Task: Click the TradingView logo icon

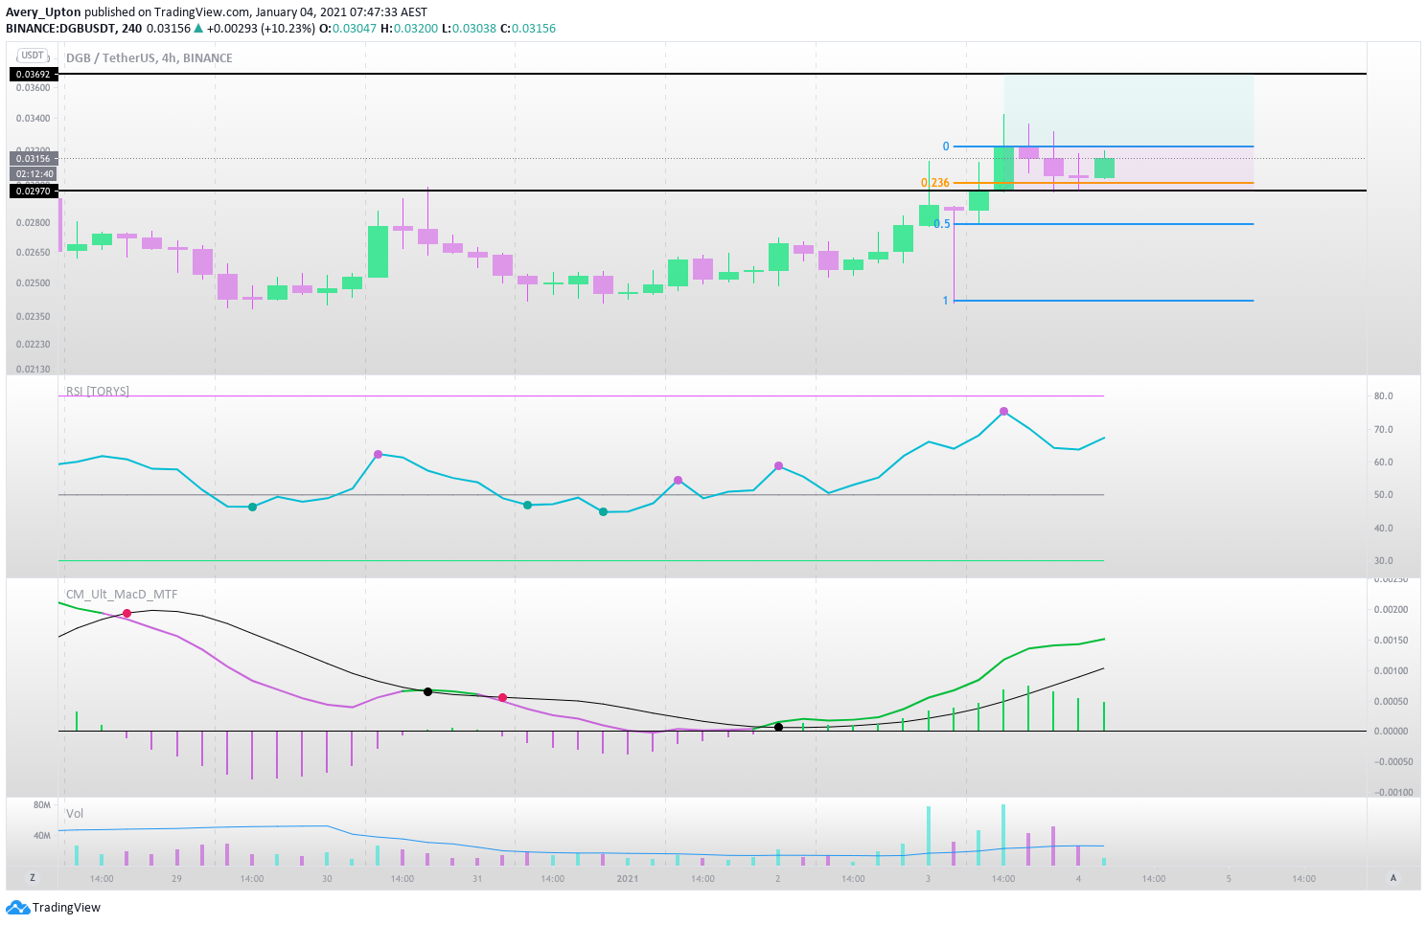Action: point(19,907)
